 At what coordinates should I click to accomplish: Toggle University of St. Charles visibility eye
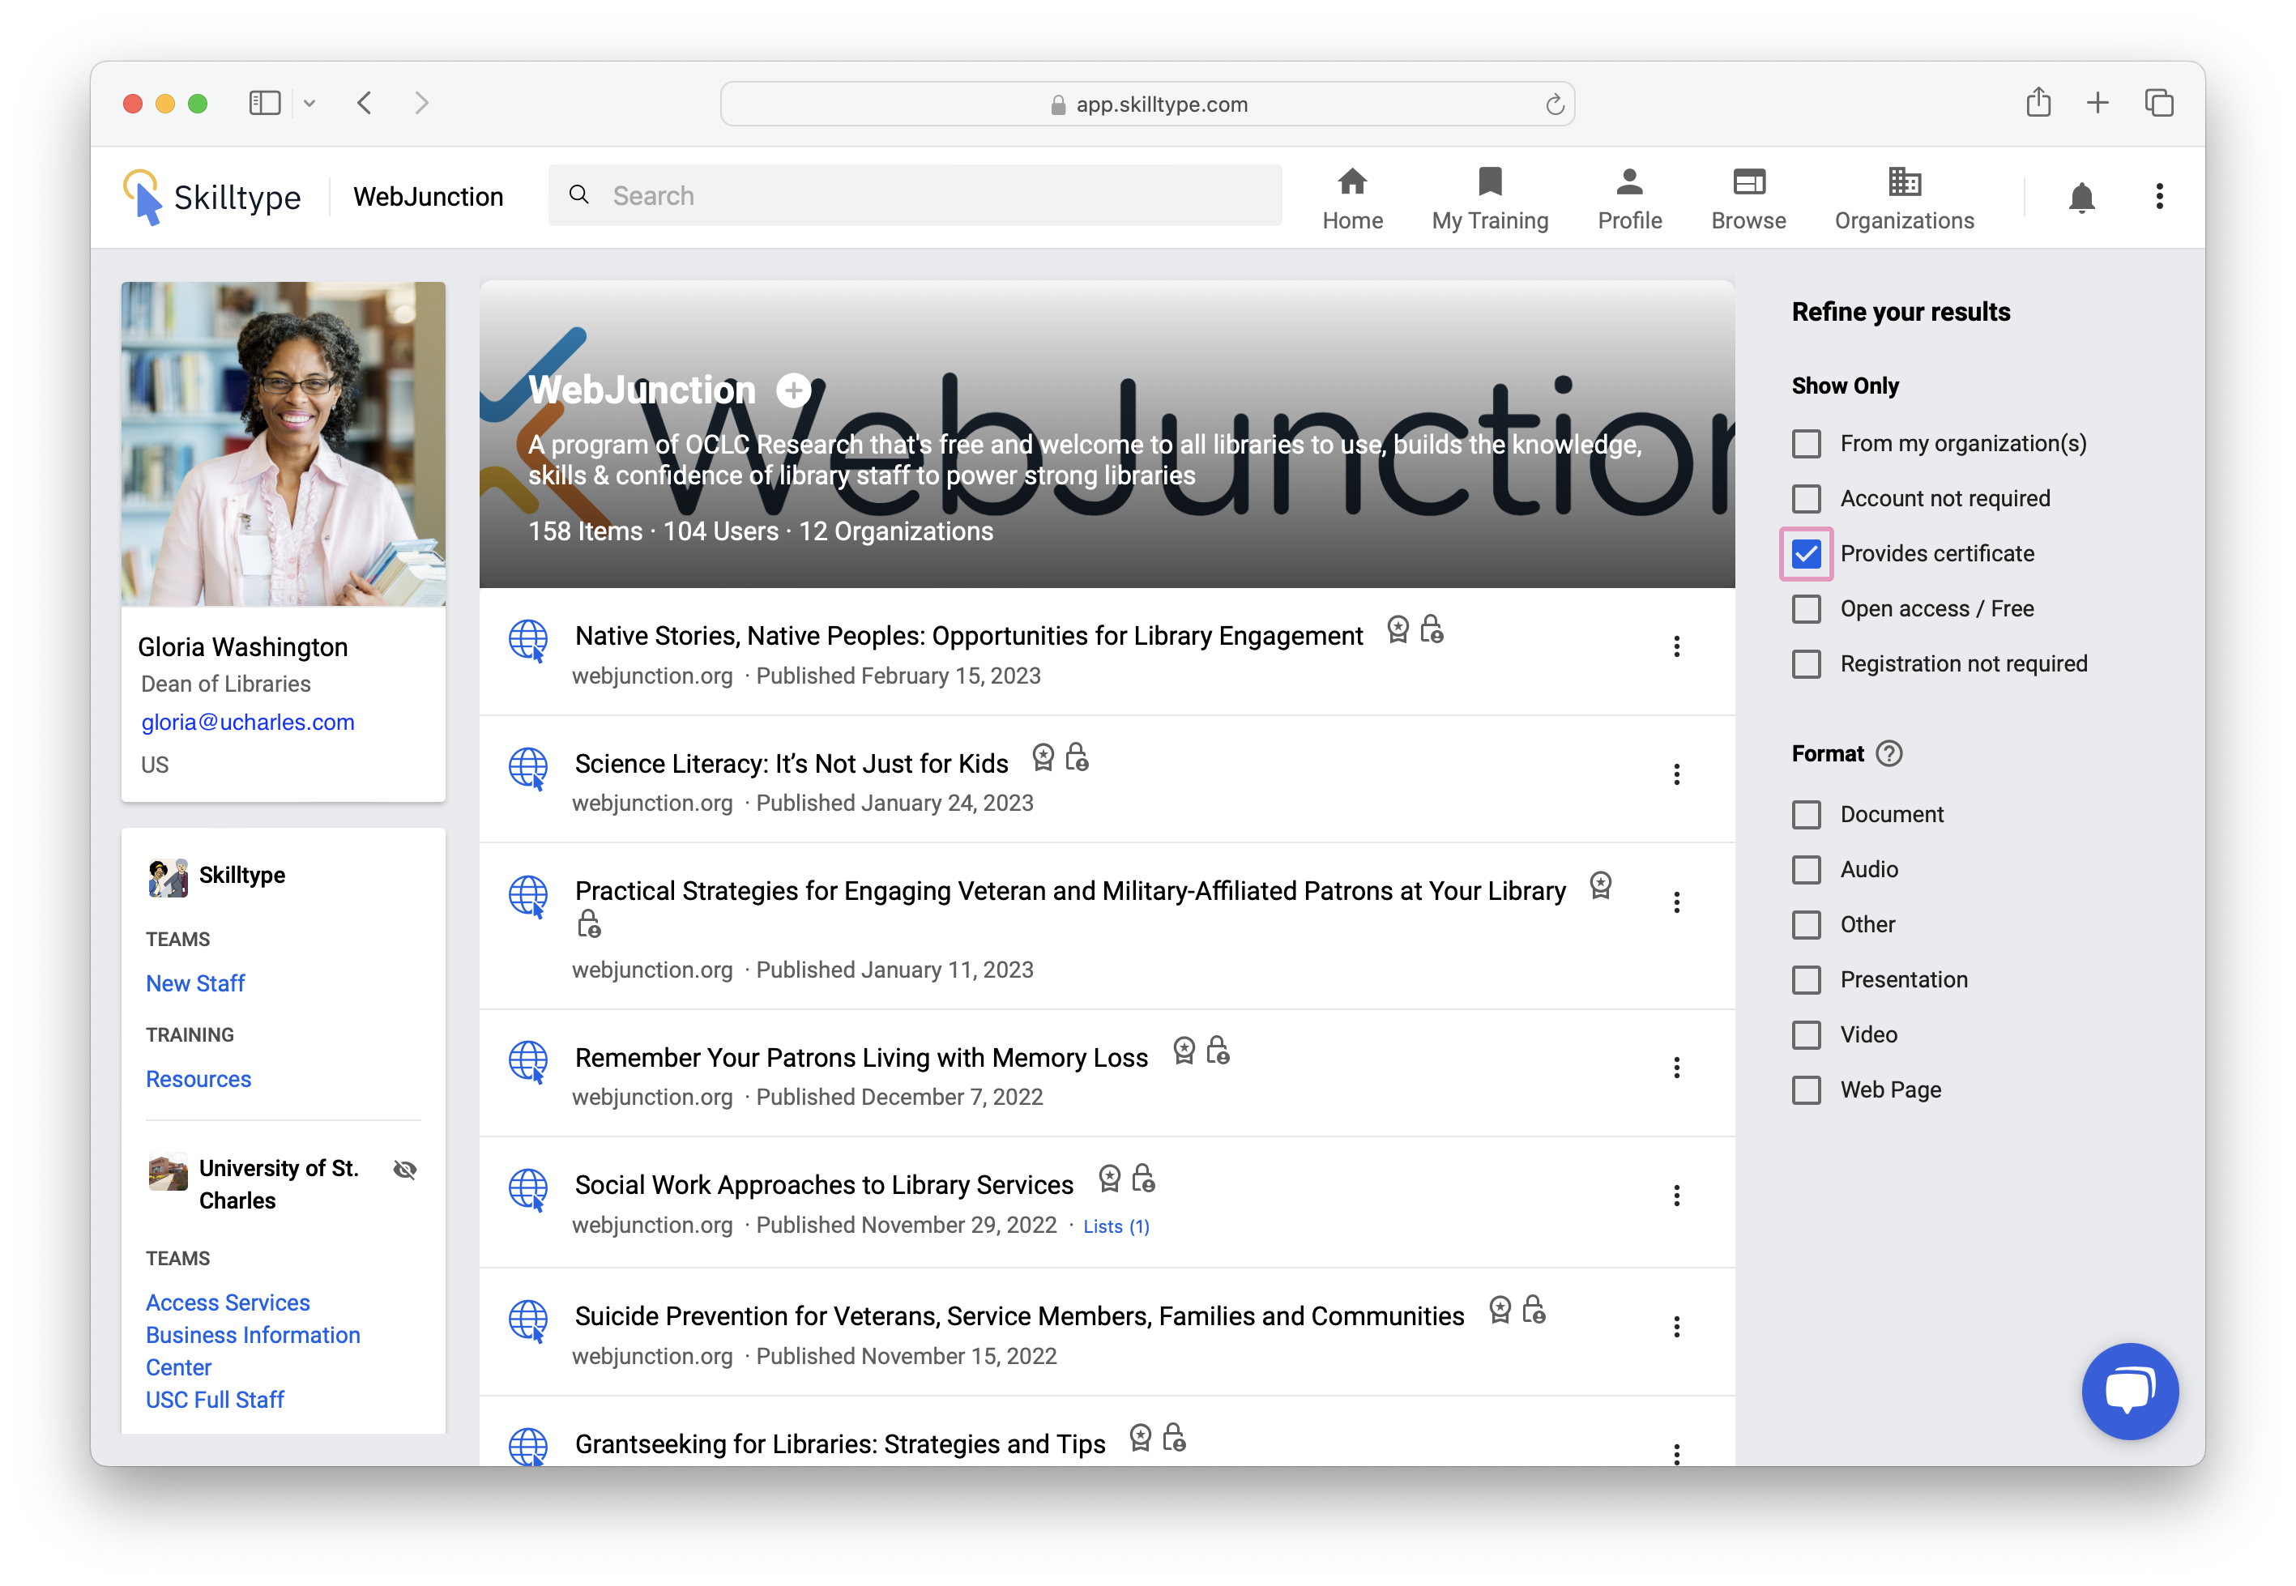point(404,1170)
